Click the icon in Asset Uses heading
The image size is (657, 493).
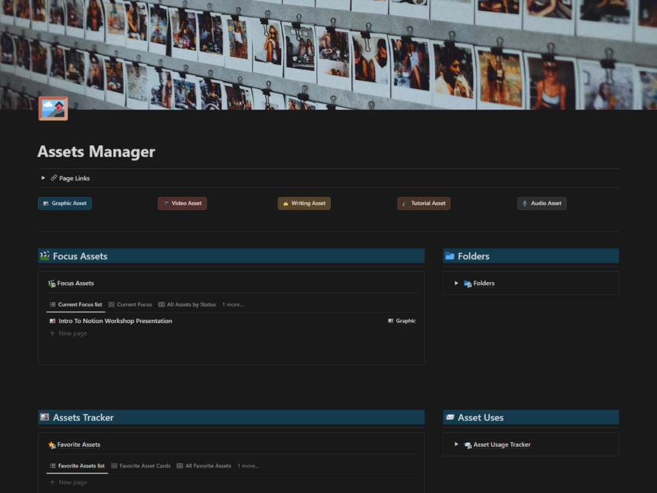click(x=450, y=417)
